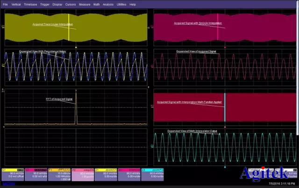The width and height of the screenshot is (299, 188).
Task: Open the Trigger menu
Action: (x=45, y=4)
